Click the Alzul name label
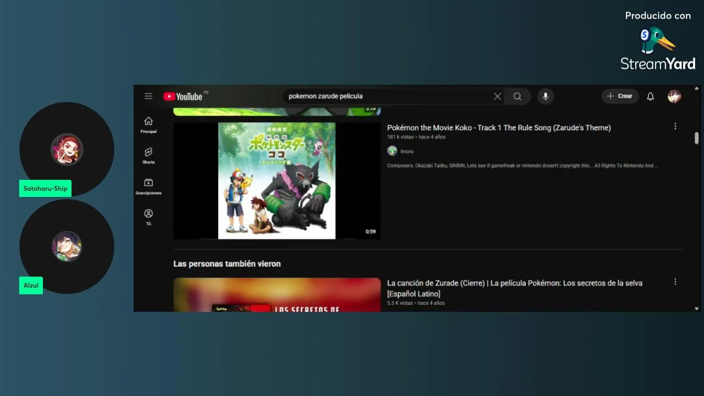Image resolution: width=704 pixels, height=396 pixels. point(31,285)
